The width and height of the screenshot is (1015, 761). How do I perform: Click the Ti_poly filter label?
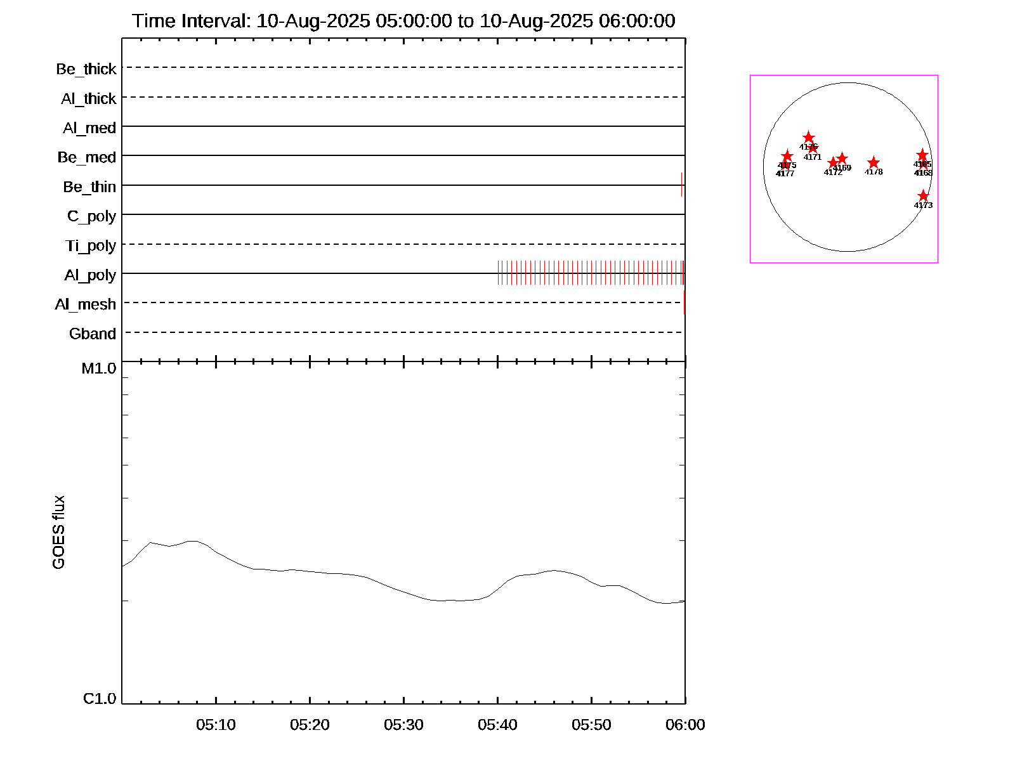point(91,246)
